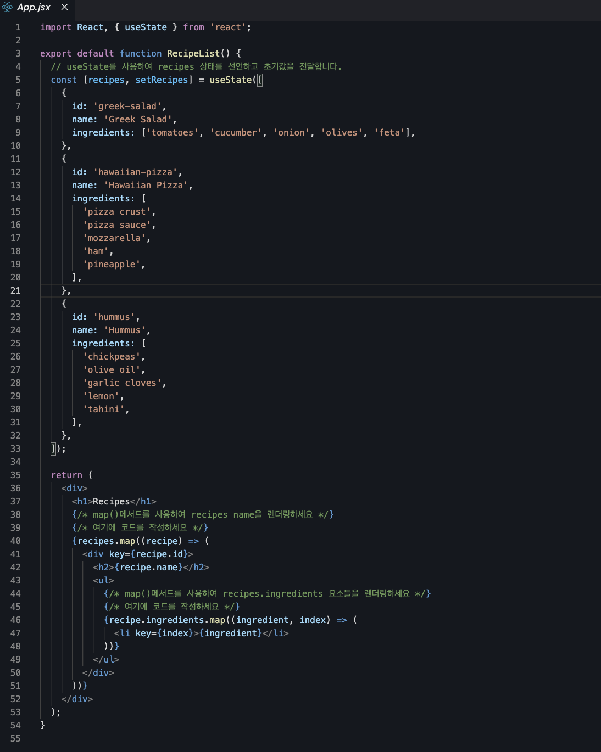Click the Recipes heading text inside h1
The width and height of the screenshot is (601, 752).
(x=112, y=501)
